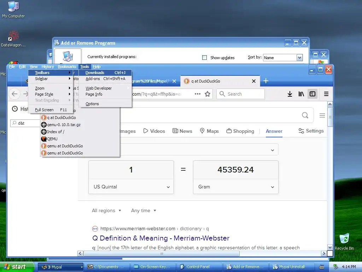Open the Library toolbar icon
Screen dimensions: 362x272
tap(301, 94)
